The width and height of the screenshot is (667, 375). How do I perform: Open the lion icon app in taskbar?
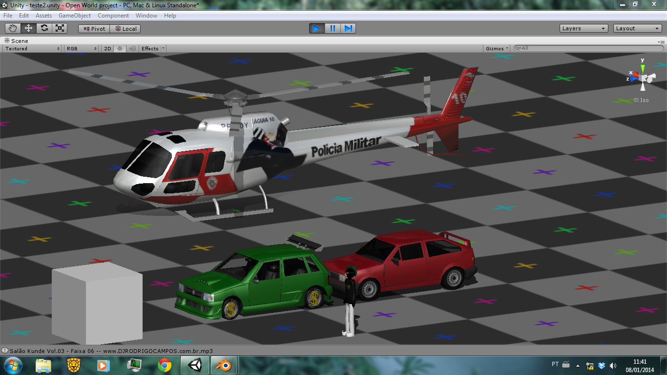(73, 365)
